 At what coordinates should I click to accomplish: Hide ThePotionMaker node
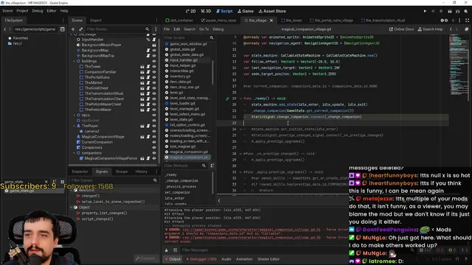[x=154, y=110]
